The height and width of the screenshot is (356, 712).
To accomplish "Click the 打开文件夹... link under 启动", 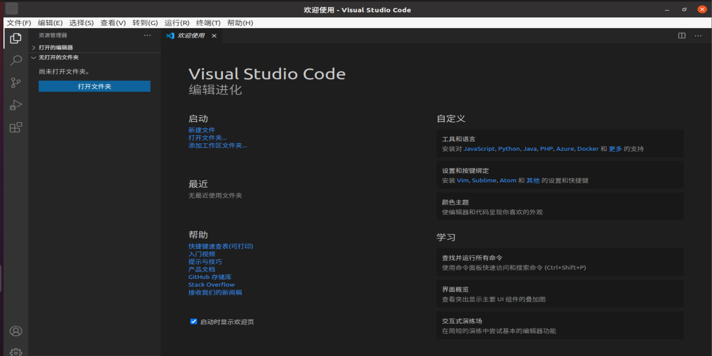I will tap(207, 138).
